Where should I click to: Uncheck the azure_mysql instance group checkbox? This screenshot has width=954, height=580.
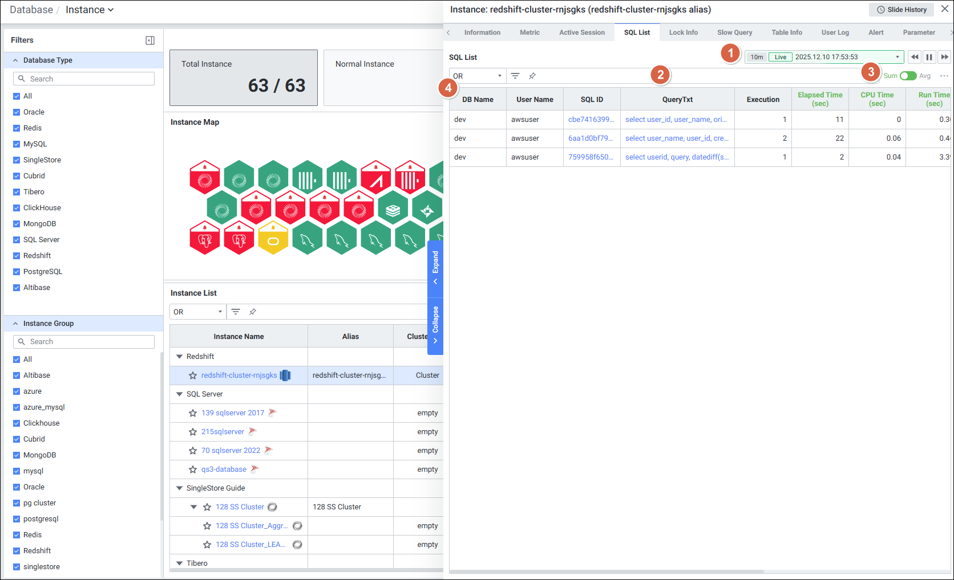(17, 407)
